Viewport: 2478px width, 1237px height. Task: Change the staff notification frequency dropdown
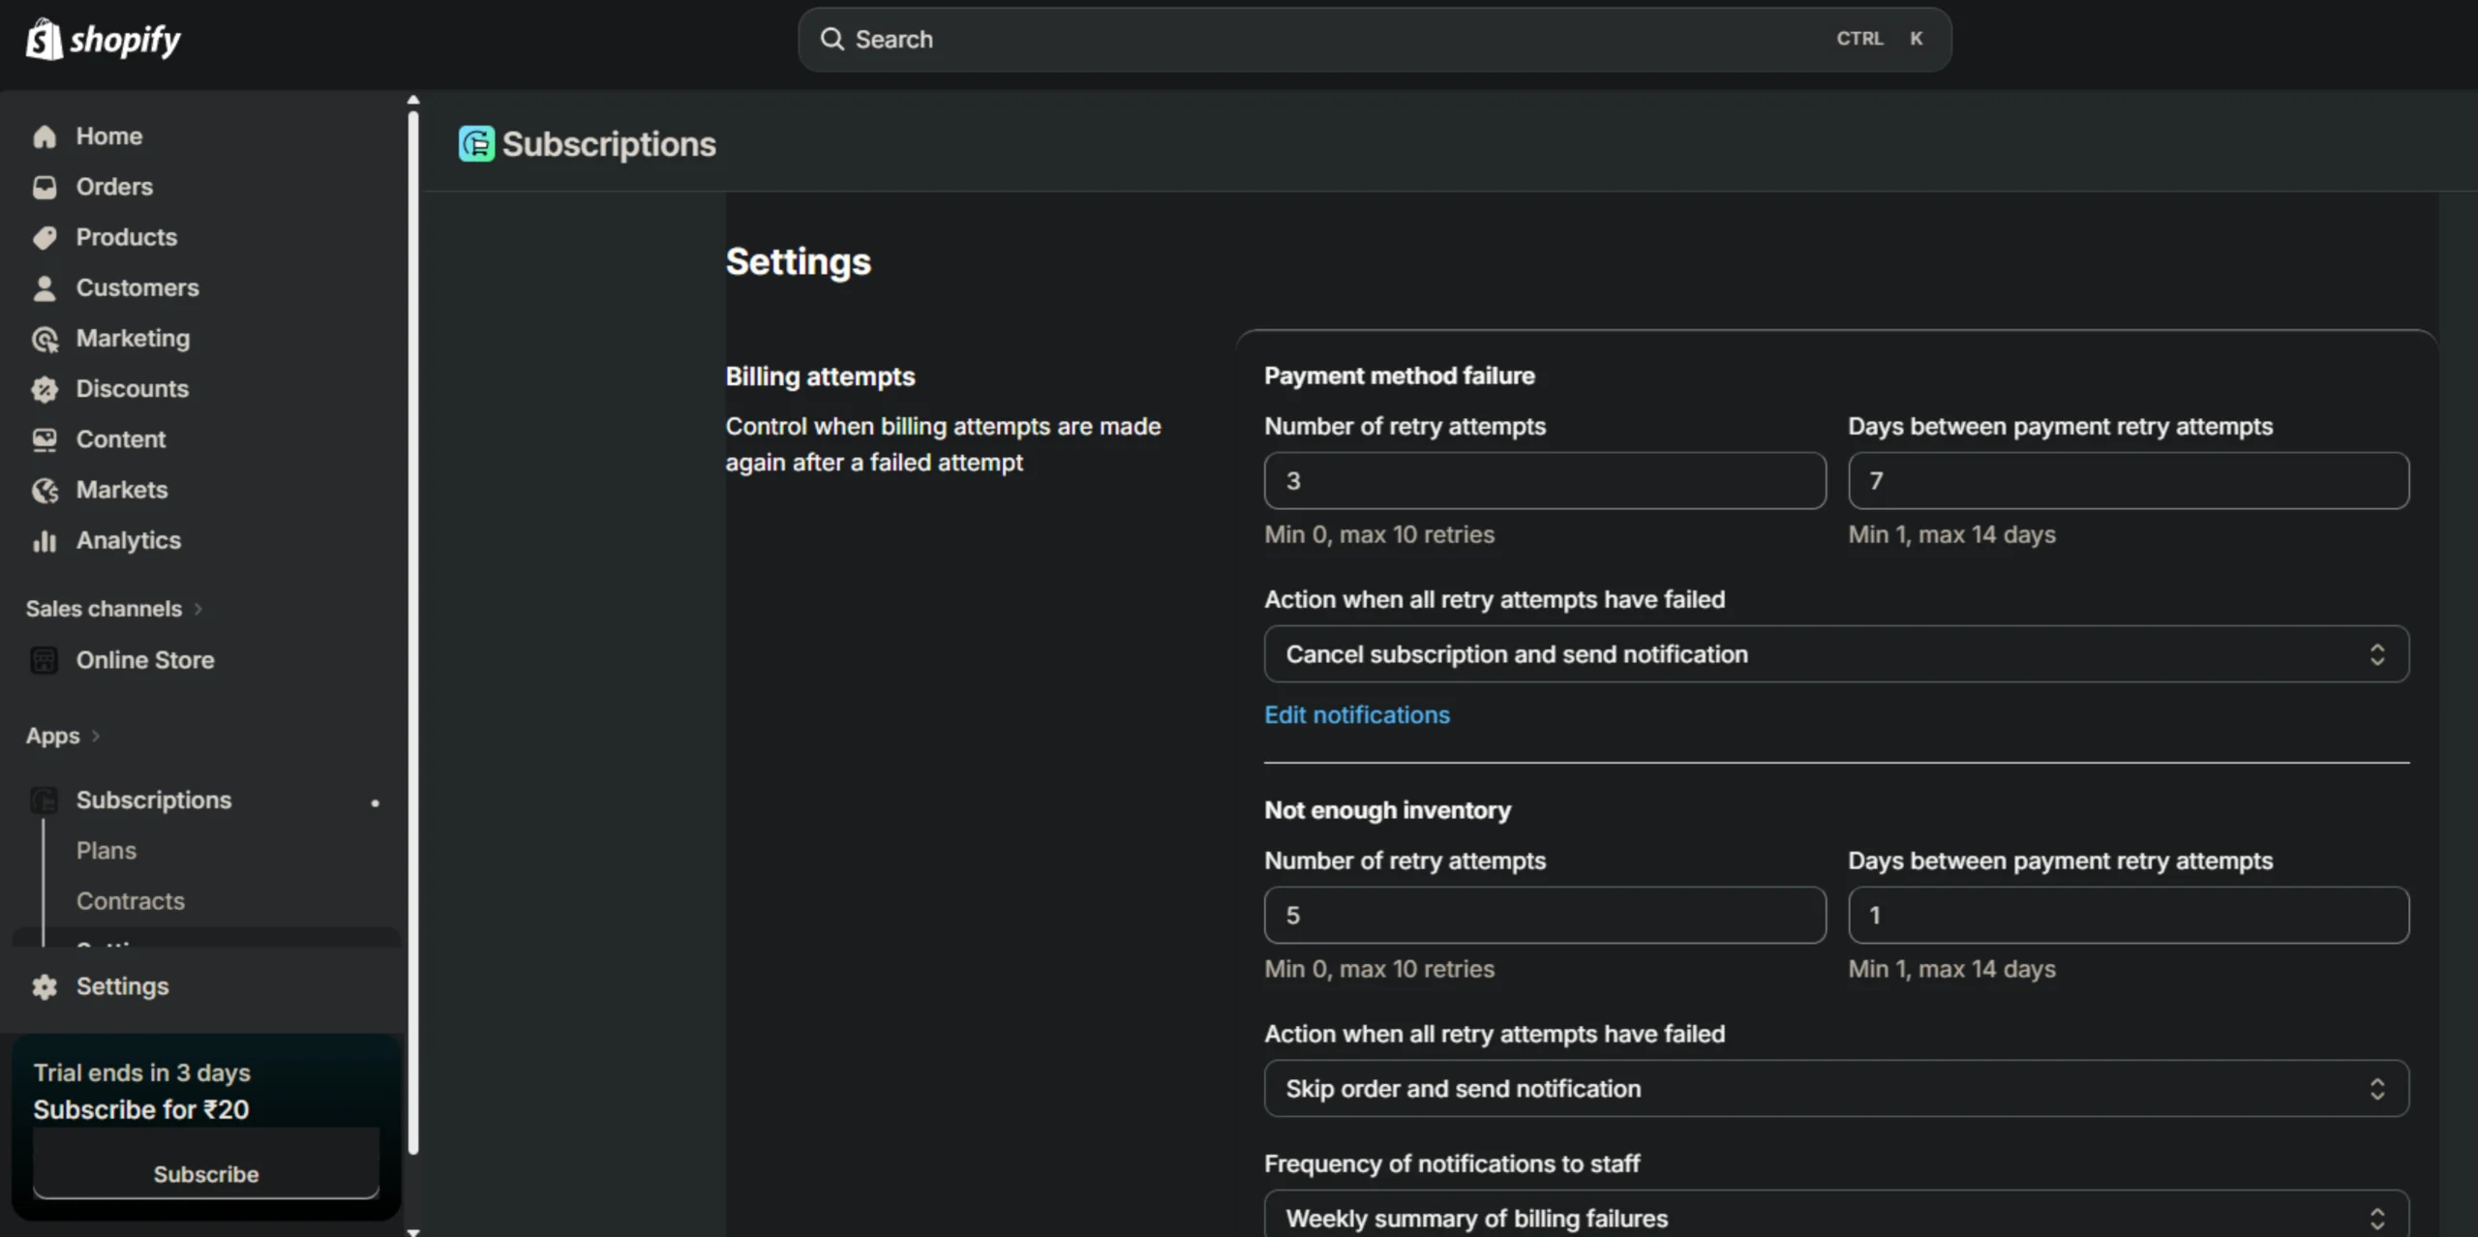[1834, 1217]
